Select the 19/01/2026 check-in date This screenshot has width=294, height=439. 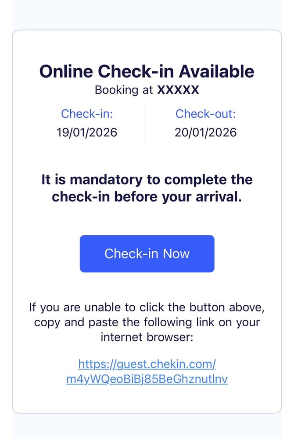pos(87,132)
